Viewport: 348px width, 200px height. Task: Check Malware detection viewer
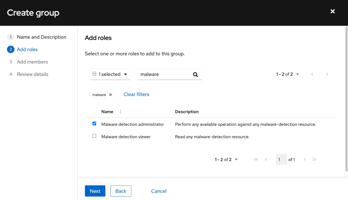pos(94,136)
